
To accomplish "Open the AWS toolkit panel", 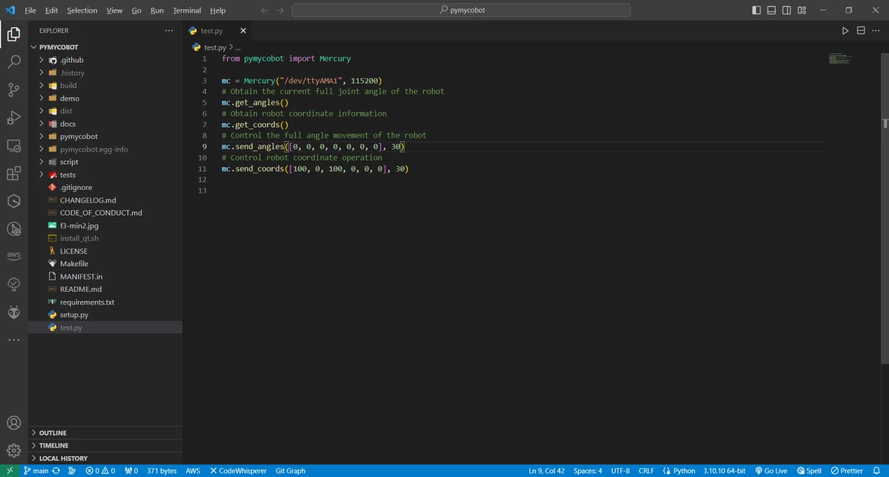I will pos(14,256).
